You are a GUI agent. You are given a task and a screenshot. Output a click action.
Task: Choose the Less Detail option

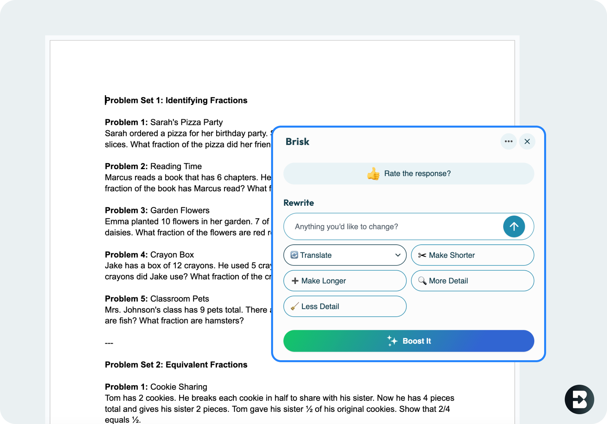pyautogui.click(x=345, y=306)
